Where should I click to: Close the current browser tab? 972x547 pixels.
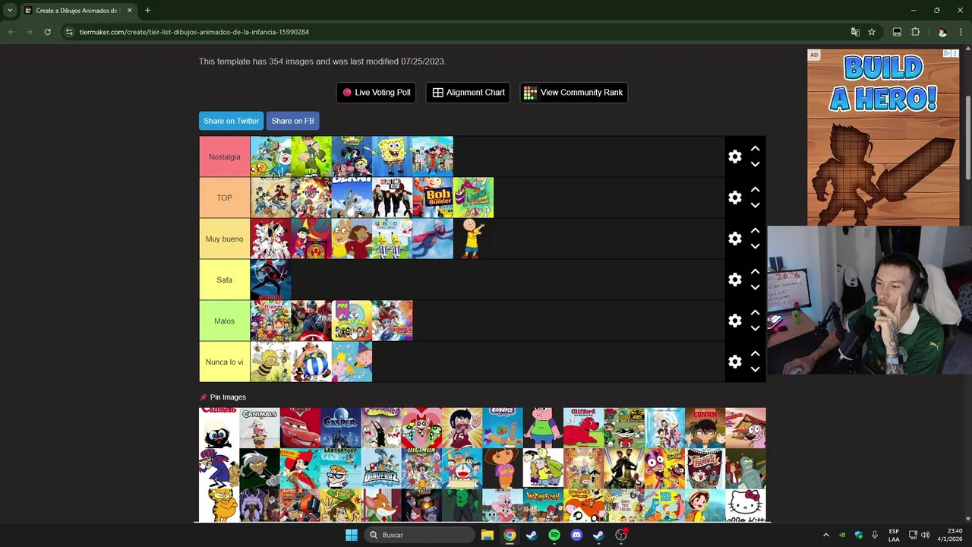(x=129, y=11)
